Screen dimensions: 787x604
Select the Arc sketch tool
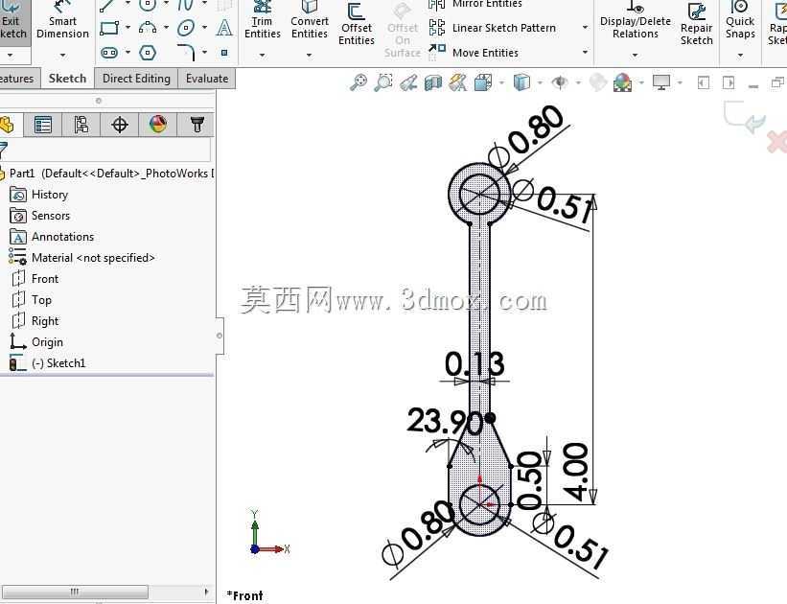(x=148, y=28)
